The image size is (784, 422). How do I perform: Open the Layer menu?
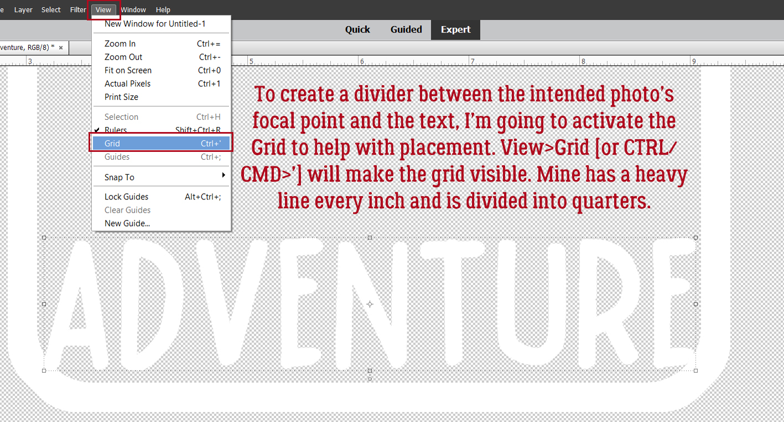tap(23, 9)
